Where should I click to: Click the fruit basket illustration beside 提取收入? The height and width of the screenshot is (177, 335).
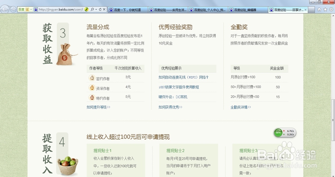(x=68, y=166)
